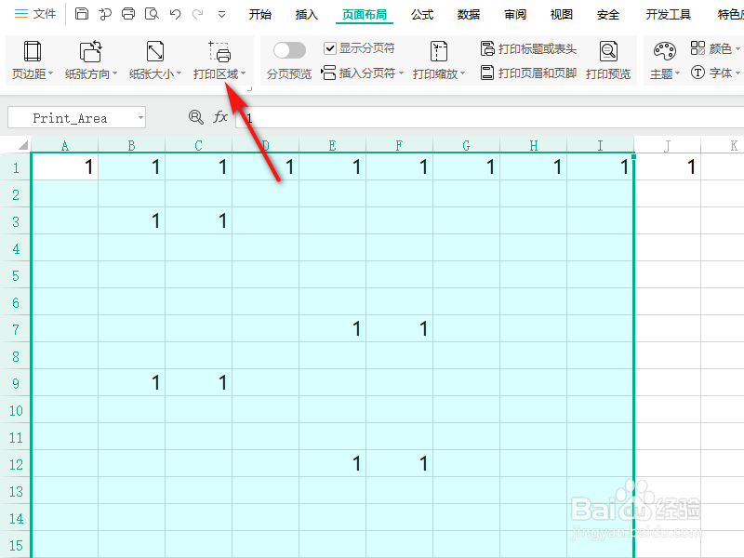This screenshot has height=558, width=744.
Task: Click the 纸张大小 paper size icon
Action: pyautogui.click(x=155, y=51)
